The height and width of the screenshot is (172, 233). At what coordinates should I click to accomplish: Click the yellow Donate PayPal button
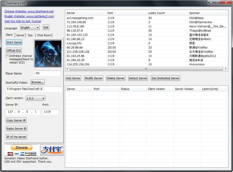click(22, 147)
